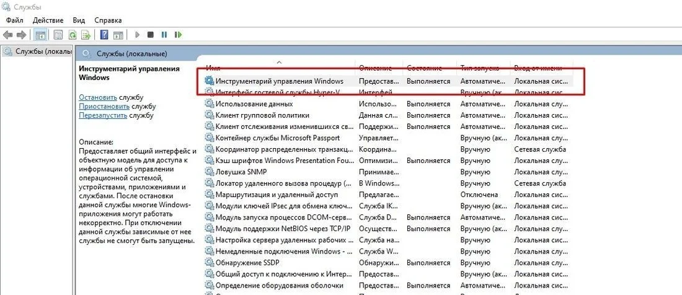
Task: Click Сетевая служба in Локатор удаленного row
Action: [x=540, y=183]
